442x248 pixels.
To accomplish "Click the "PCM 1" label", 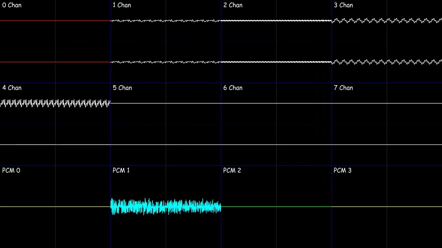I will (121, 170).
